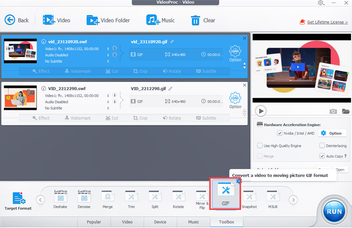Select the GIF conversion tool
The width and height of the screenshot is (352, 228).
225,194
